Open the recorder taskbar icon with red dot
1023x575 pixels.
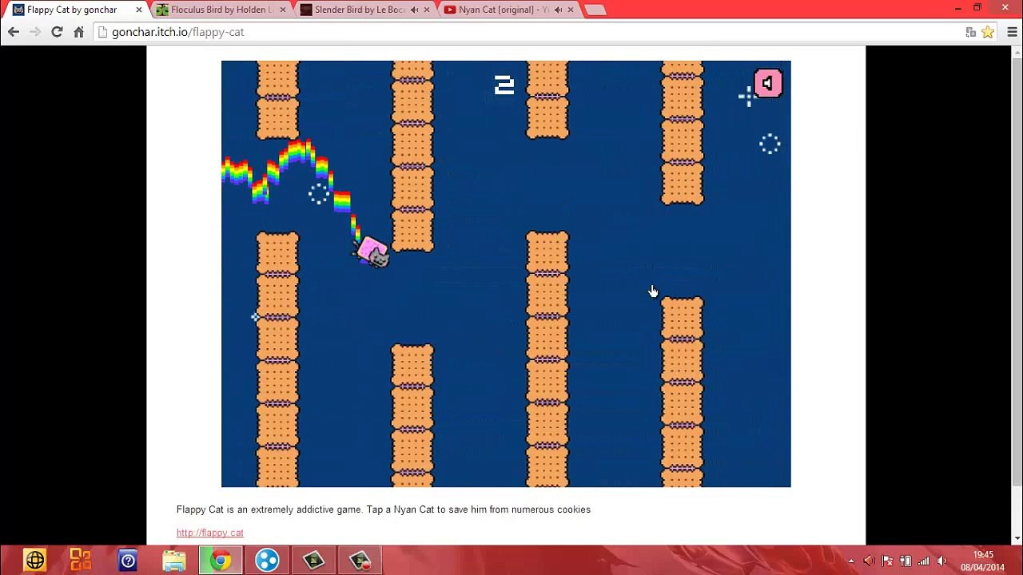click(x=360, y=561)
